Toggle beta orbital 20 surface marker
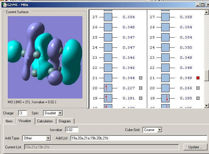The width and height of the screenshot is (209, 154). 198,88
